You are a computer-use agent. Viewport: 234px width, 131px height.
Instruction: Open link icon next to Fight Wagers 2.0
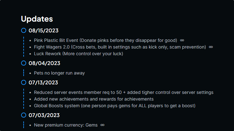pos(211,47)
